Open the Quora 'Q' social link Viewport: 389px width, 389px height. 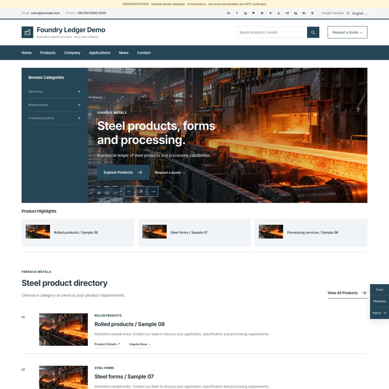pos(312,13)
